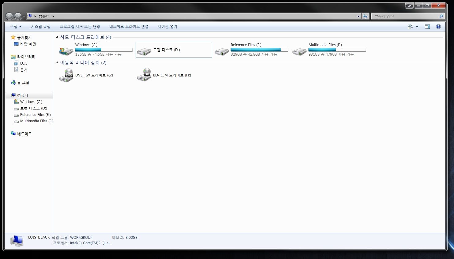This screenshot has height=259, width=454.
Task: Expand the 컴퓨터 breadcrumb arrow
Action: point(53,17)
